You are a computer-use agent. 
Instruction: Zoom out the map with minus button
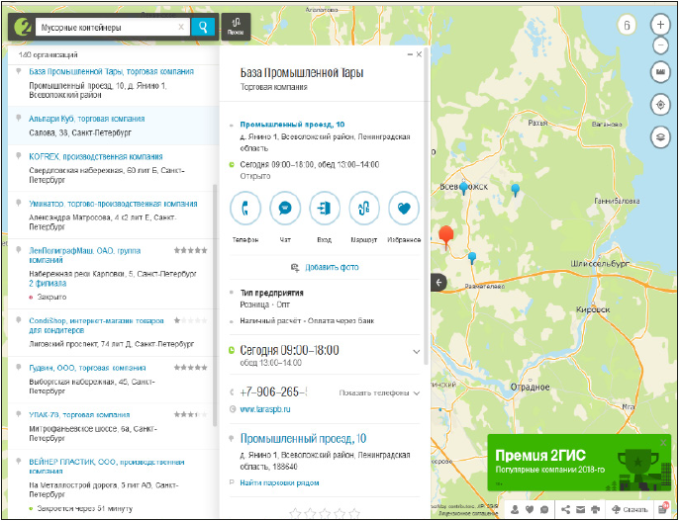[x=660, y=44]
